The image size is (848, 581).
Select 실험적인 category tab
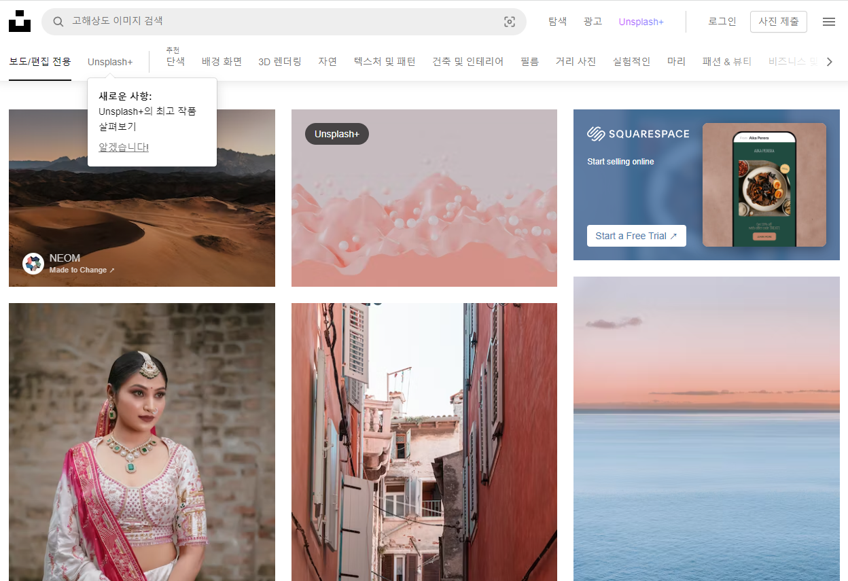[631, 62]
